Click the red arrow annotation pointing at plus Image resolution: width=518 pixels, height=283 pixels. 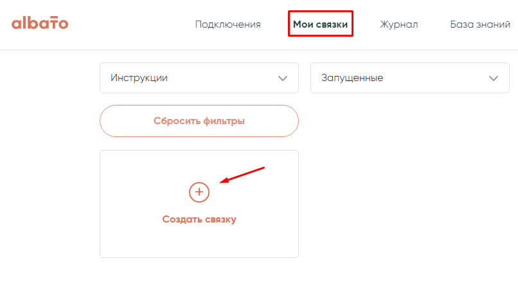[243, 176]
